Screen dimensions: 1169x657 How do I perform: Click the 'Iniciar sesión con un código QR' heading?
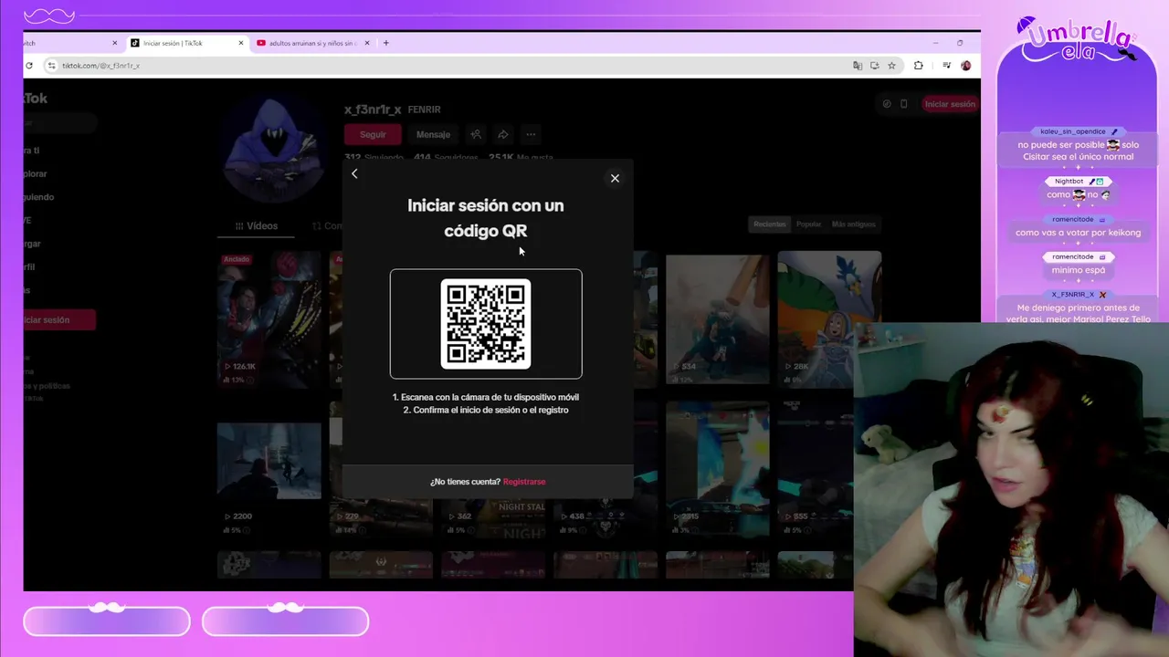click(486, 218)
